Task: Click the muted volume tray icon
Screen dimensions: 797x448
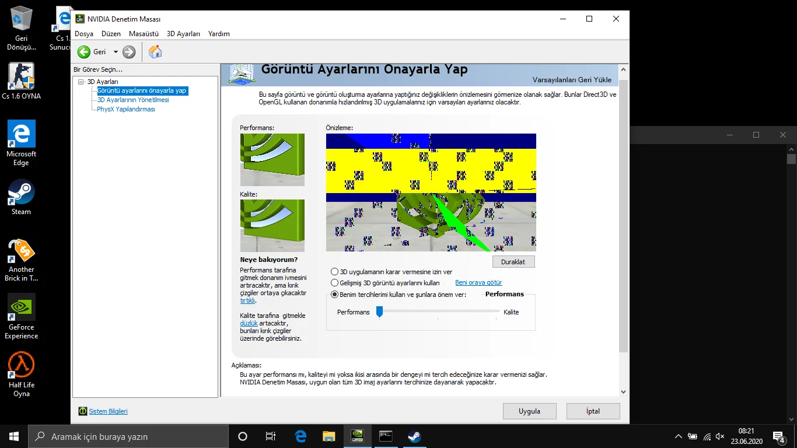Action: (x=721, y=436)
